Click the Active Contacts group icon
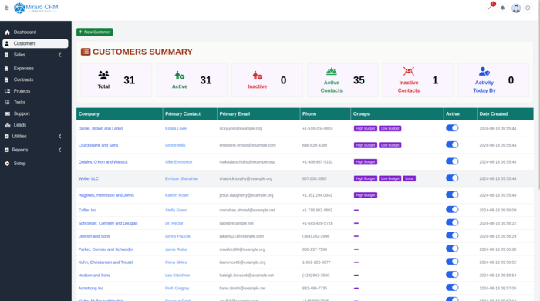Viewport: 540px width, 301px height. 331,71
